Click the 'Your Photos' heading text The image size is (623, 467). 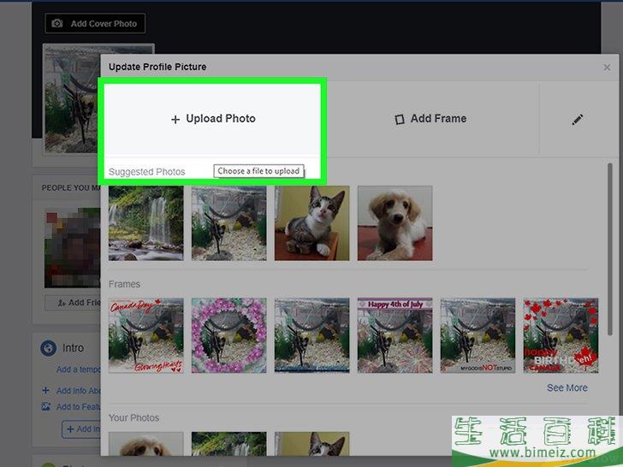tap(133, 417)
